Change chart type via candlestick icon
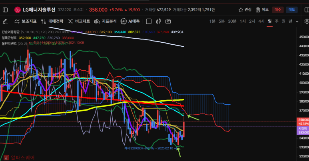The height and width of the screenshot is (161, 309). point(158,21)
